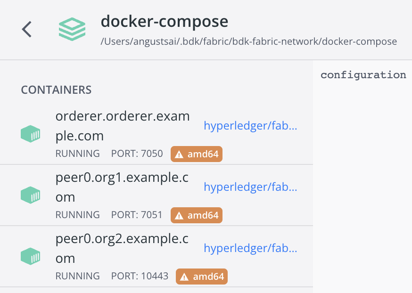Open the hyperledger/fab link for the orderer container
Image resolution: width=412 pixels, height=293 pixels.
(250, 126)
